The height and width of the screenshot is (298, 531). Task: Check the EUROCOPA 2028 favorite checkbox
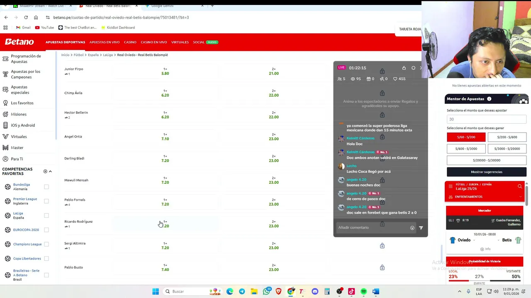tap(46, 230)
